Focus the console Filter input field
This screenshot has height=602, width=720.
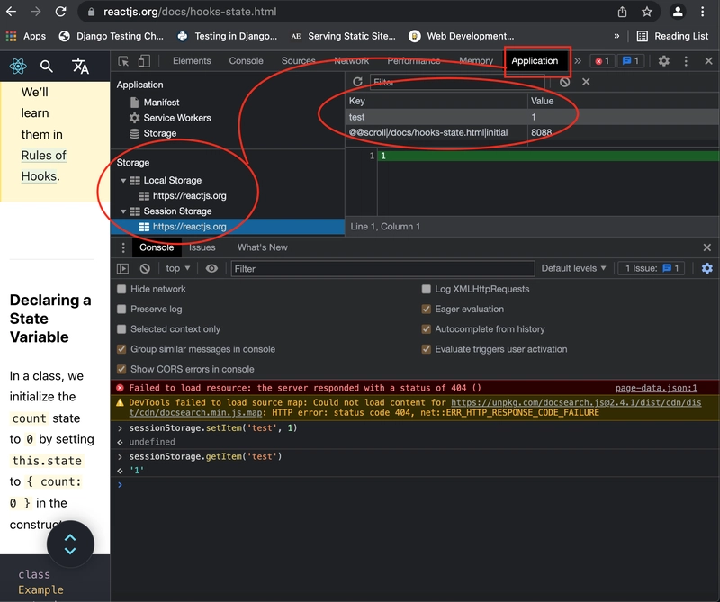(x=383, y=269)
